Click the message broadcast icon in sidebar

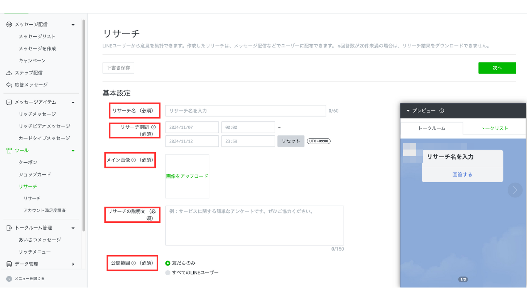coord(9,25)
